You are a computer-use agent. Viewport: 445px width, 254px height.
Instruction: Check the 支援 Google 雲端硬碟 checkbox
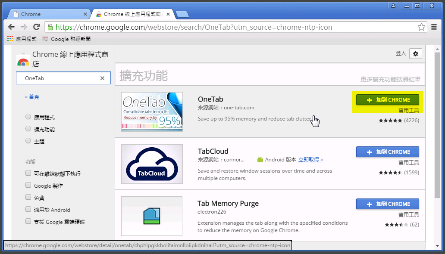click(x=28, y=221)
